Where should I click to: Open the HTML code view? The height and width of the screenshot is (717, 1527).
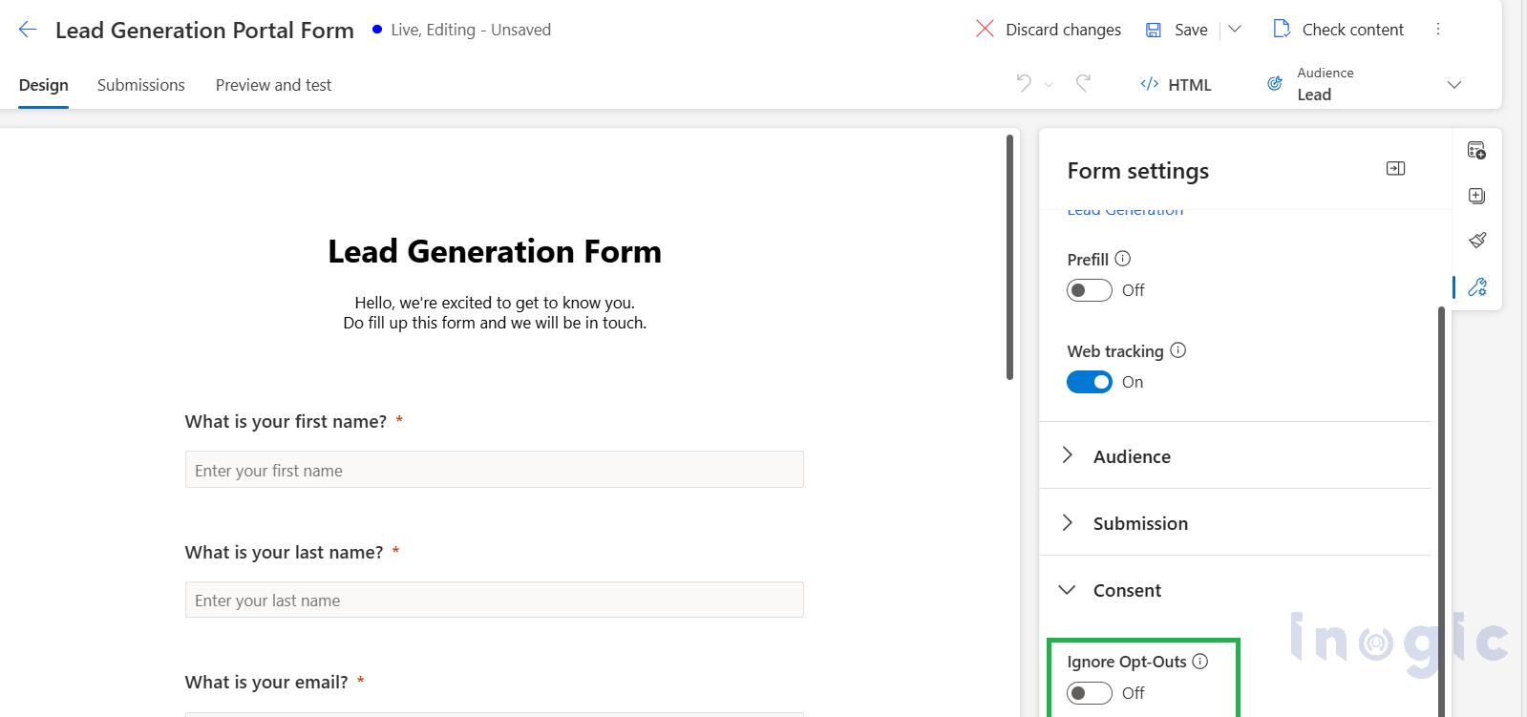[x=1176, y=85]
